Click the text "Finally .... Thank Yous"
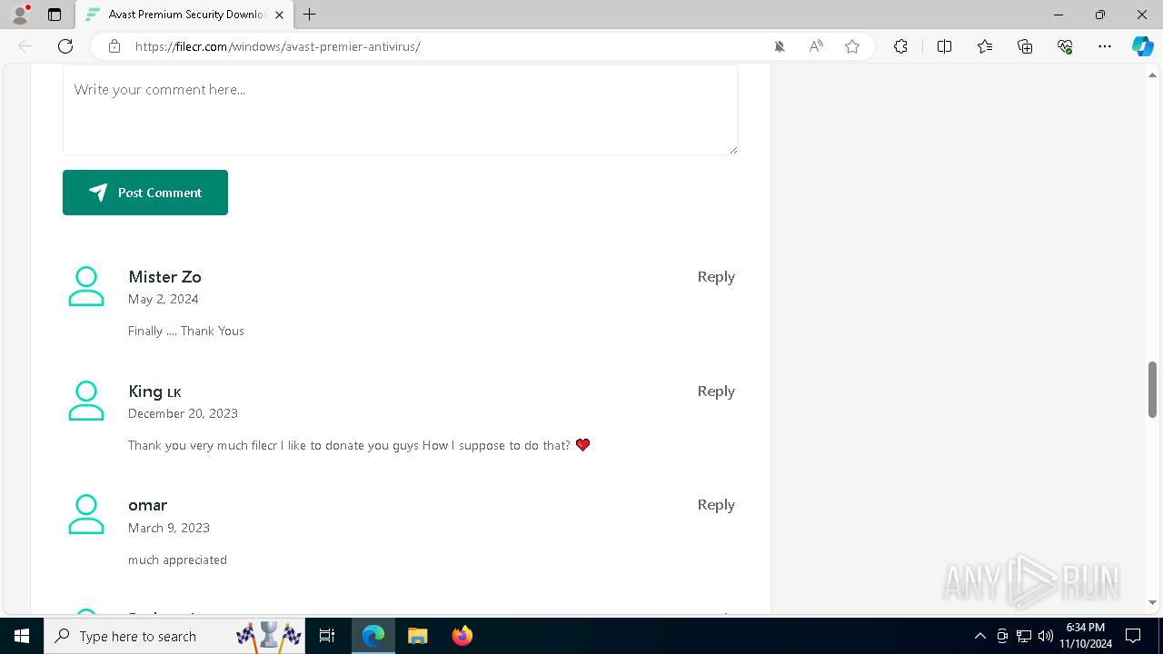 (186, 331)
